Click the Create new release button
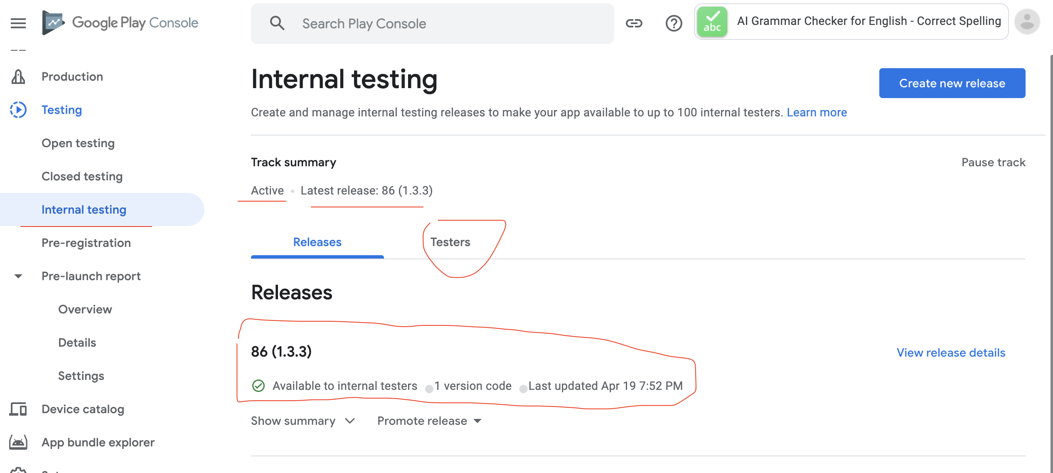 coord(952,83)
